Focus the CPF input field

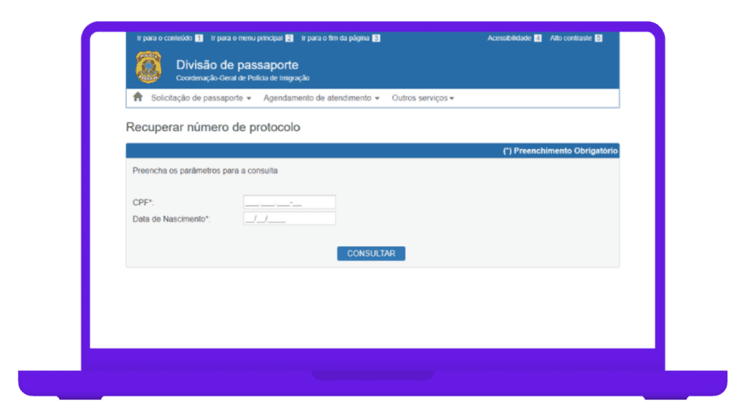(290, 202)
